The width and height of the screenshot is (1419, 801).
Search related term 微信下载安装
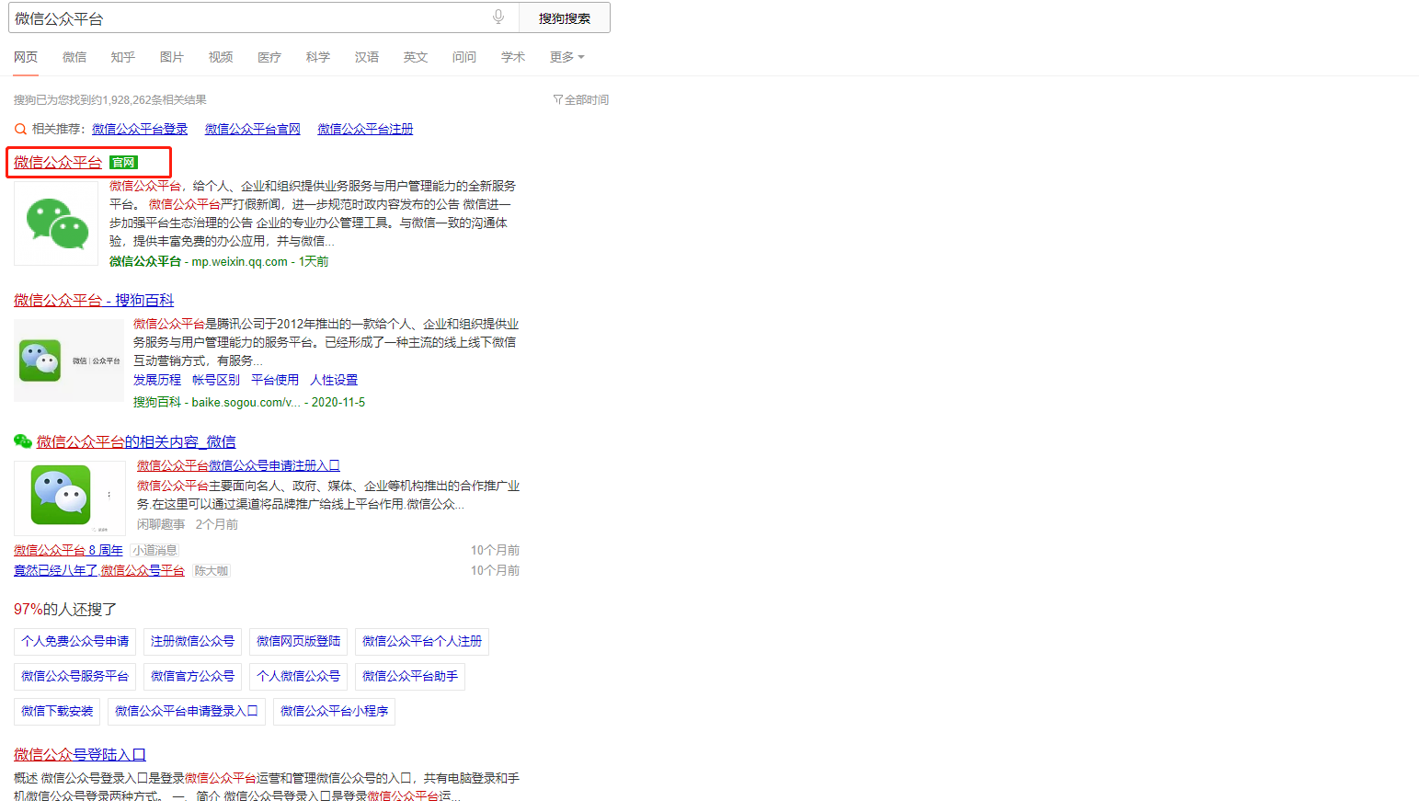tap(57, 711)
